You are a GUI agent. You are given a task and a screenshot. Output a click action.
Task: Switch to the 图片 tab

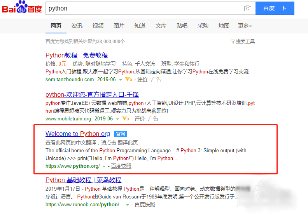[119, 26]
